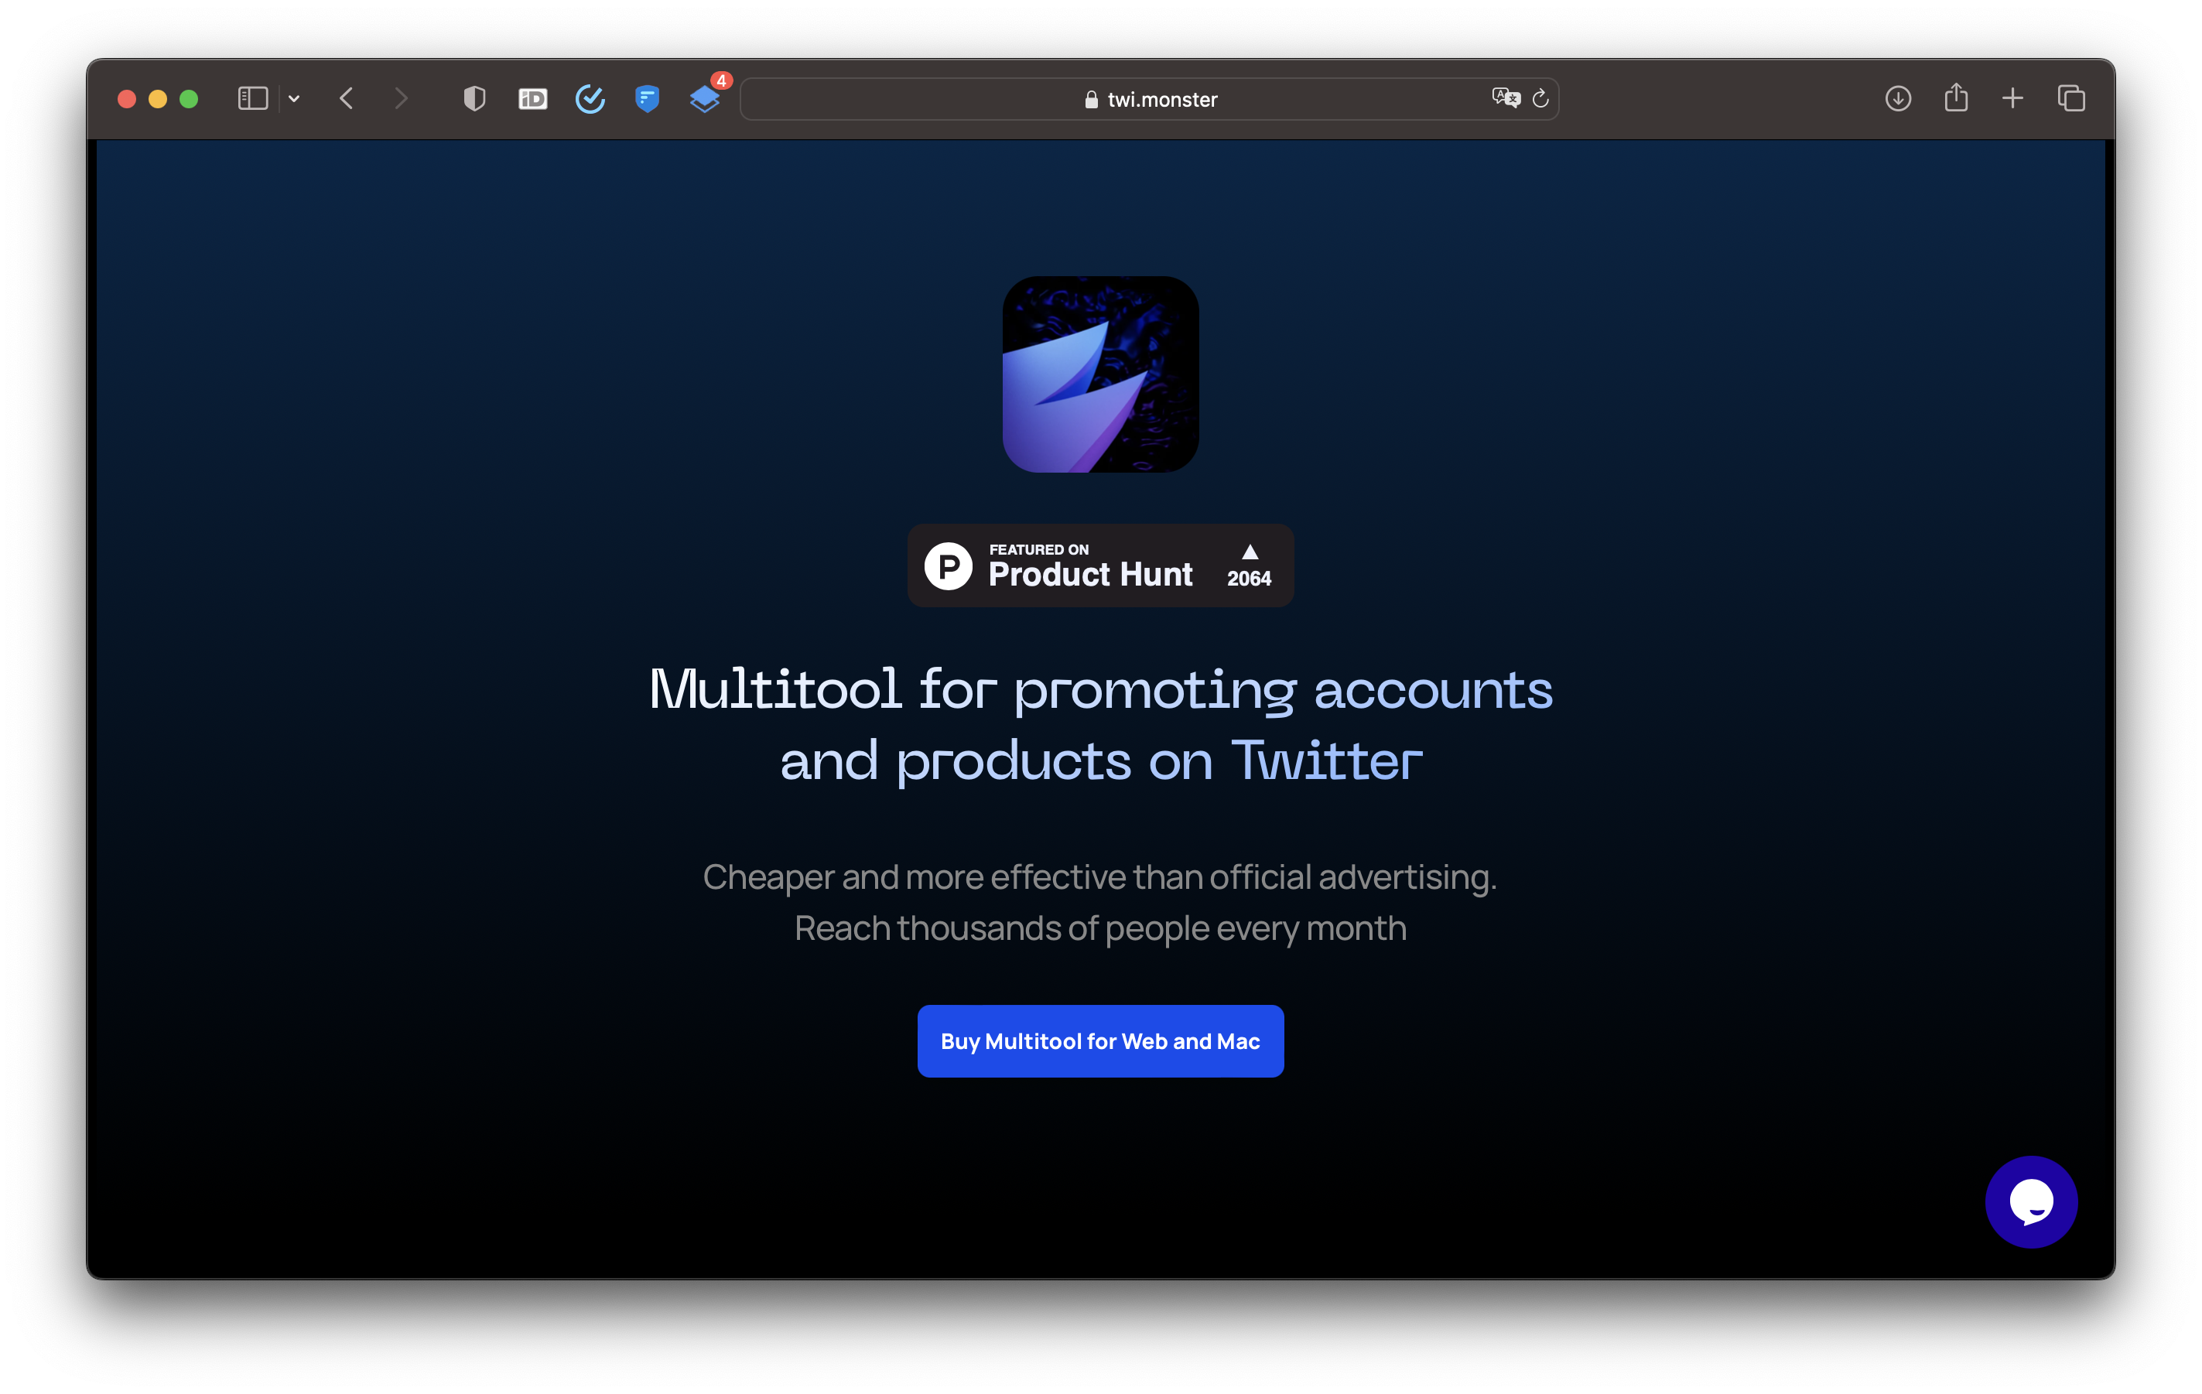Click the Multitool app logo image

(x=1101, y=374)
